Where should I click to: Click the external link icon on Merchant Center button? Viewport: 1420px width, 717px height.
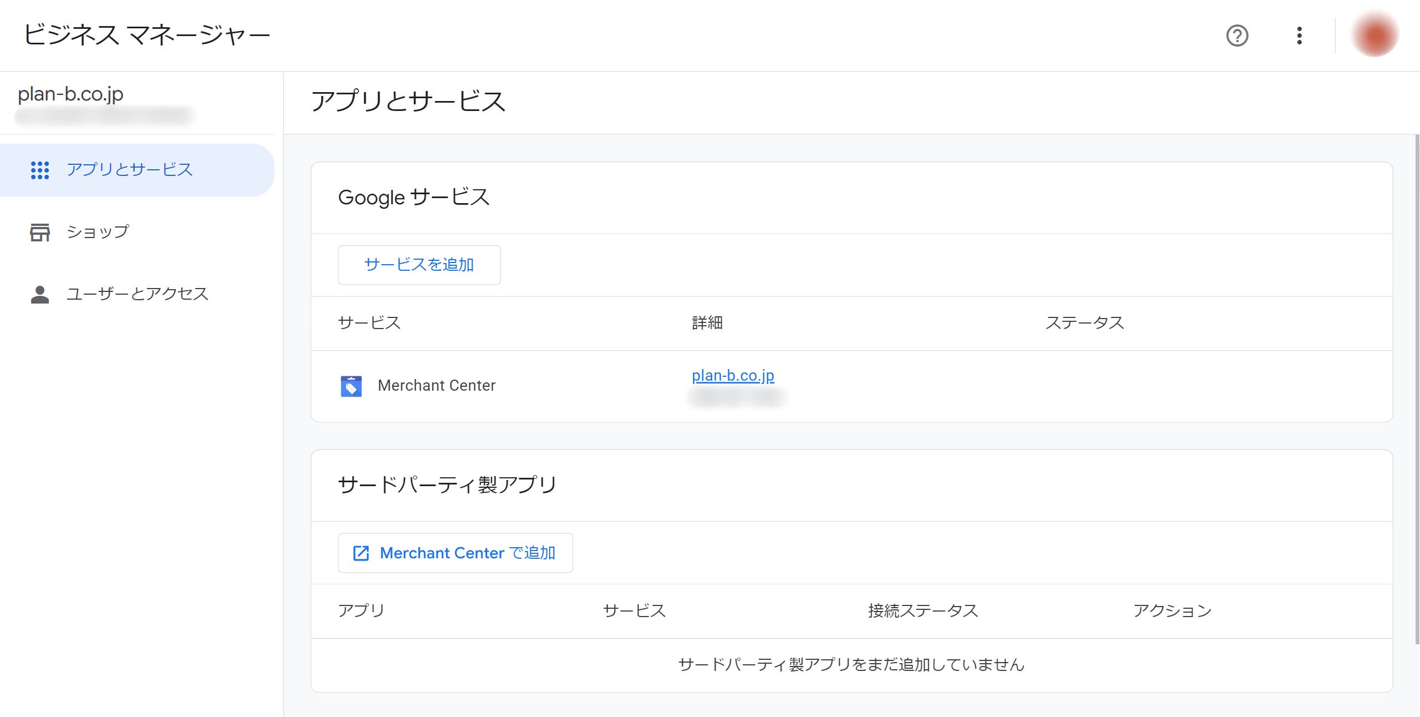[361, 553]
